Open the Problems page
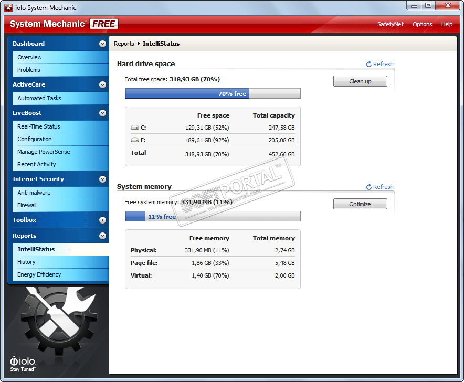The height and width of the screenshot is (382, 464). pos(61,70)
